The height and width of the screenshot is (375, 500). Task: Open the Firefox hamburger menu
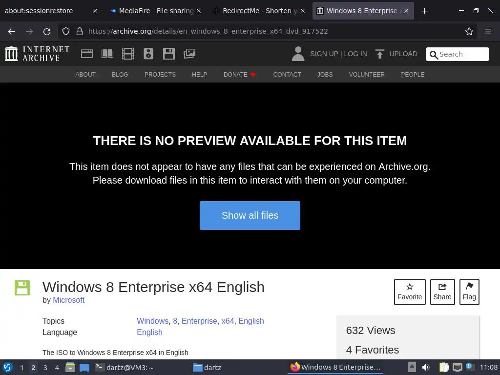point(488,31)
